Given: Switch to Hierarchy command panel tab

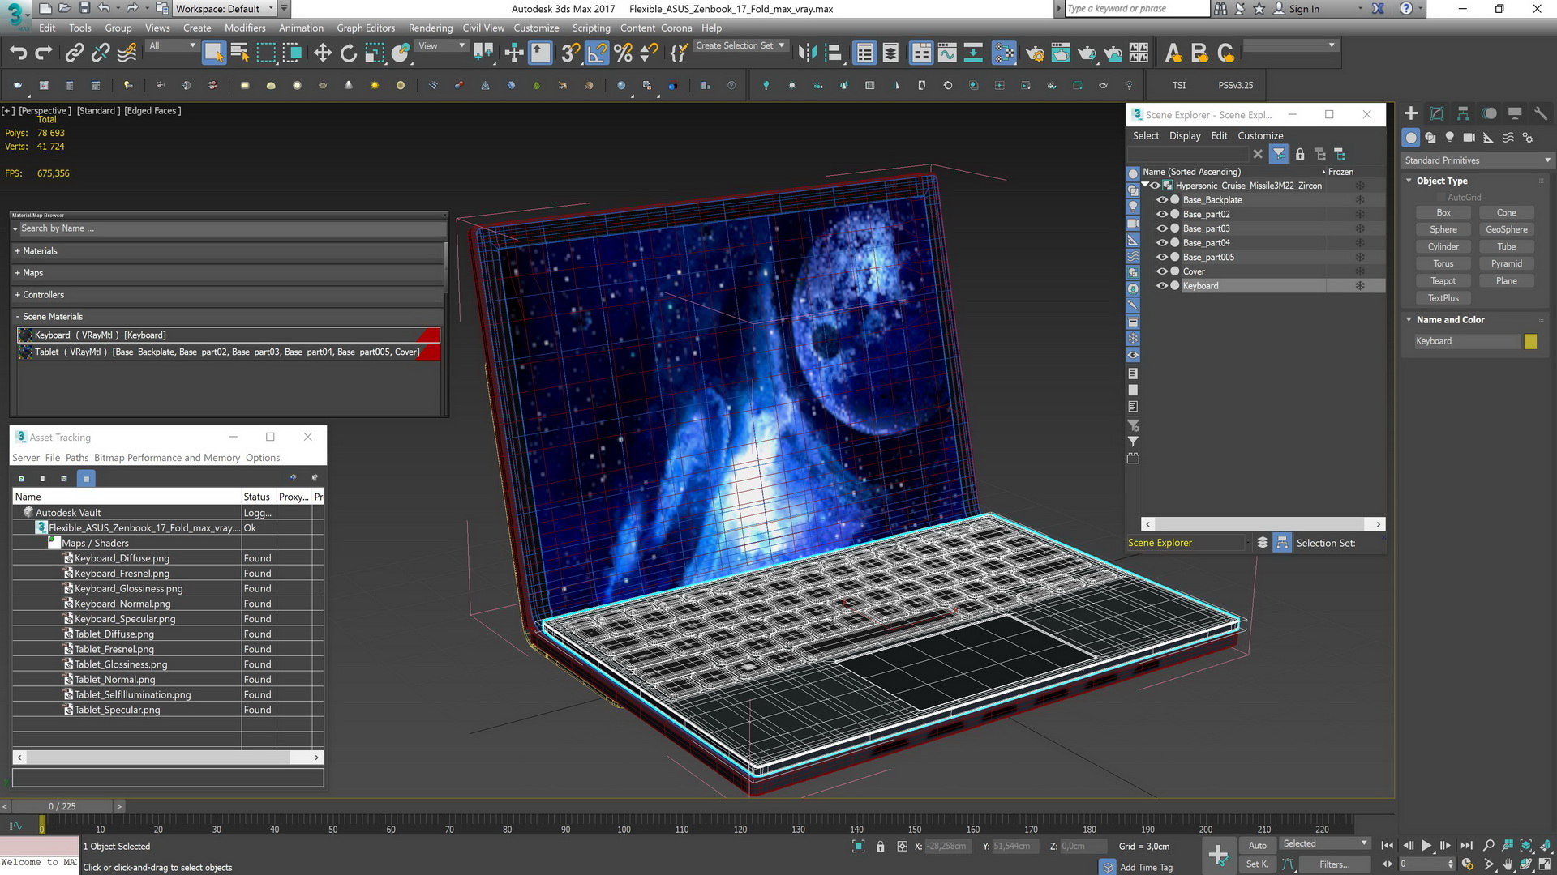Looking at the screenshot, I should [x=1463, y=113].
